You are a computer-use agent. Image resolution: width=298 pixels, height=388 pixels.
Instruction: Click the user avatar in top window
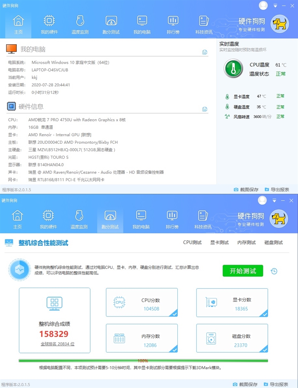(263, 5)
